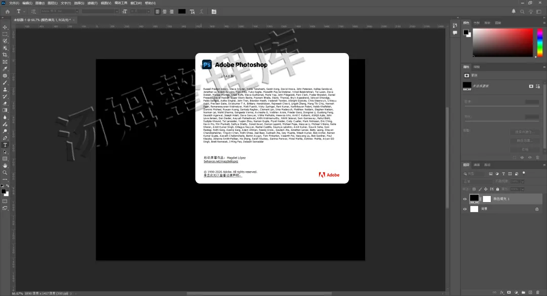
Task: Select the Zoom tool
Action: pyautogui.click(x=5, y=173)
